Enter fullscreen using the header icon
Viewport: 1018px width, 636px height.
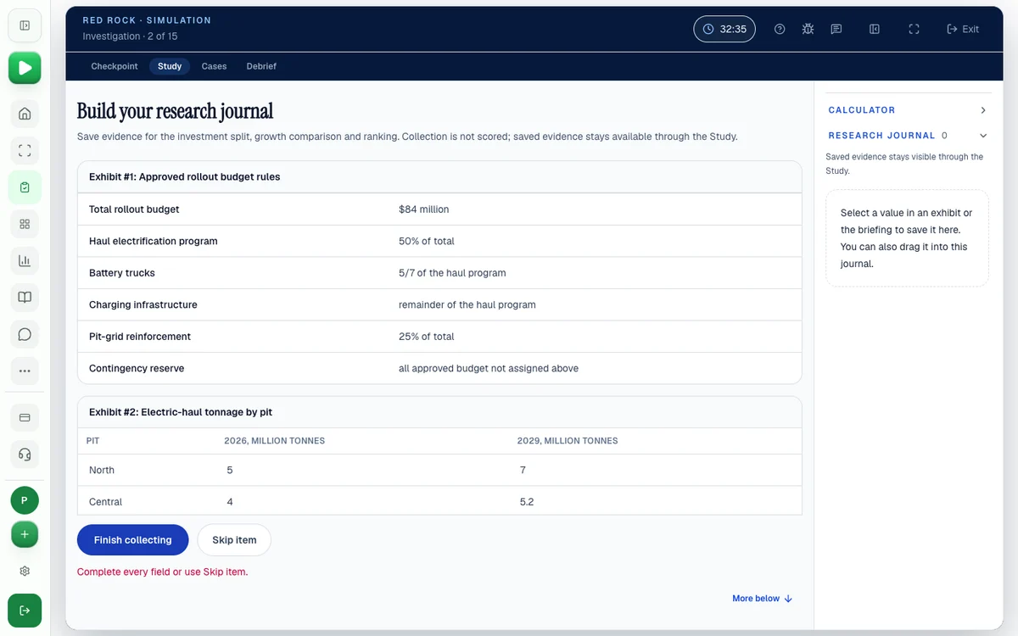click(x=914, y=29)
